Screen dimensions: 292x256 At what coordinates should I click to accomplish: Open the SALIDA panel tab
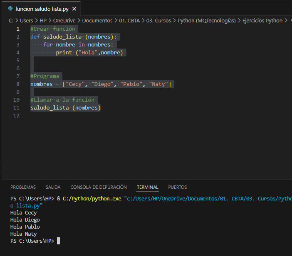point(53,187)
